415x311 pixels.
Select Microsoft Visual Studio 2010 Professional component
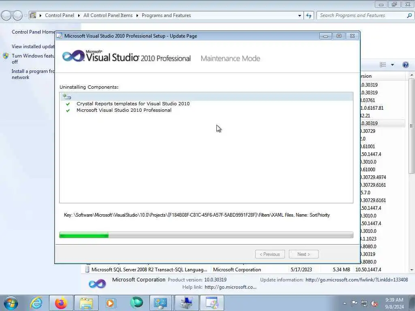point(124,110)
